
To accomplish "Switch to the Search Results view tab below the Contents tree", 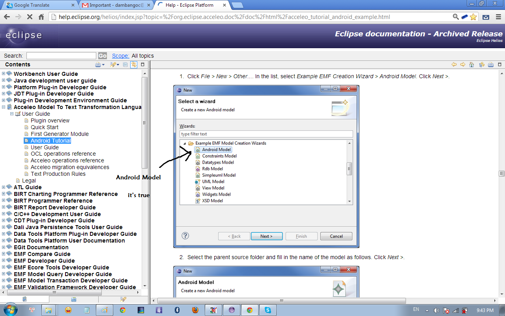I will 123,299.
